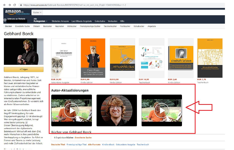
Task: Select the Bücher subnav tab
Action: pyautogui.click(x=8, y=26)
